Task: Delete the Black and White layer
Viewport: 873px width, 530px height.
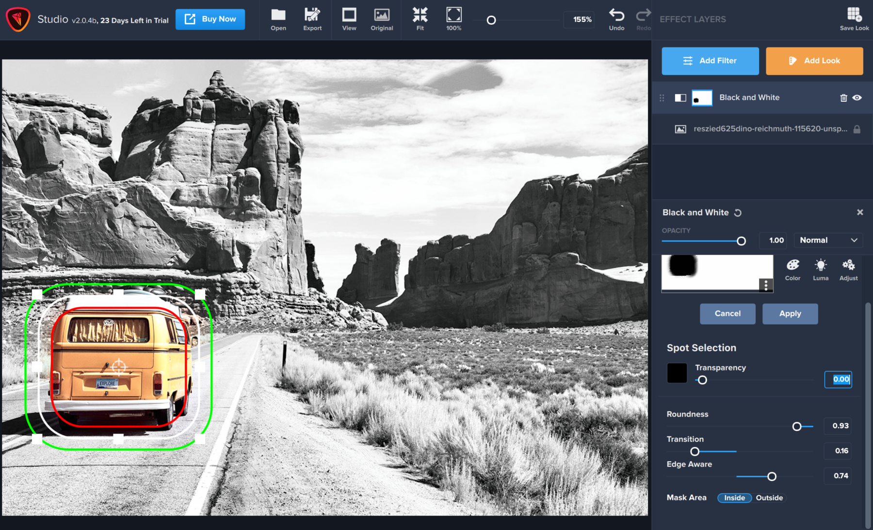Action: [x=843, y=98]
